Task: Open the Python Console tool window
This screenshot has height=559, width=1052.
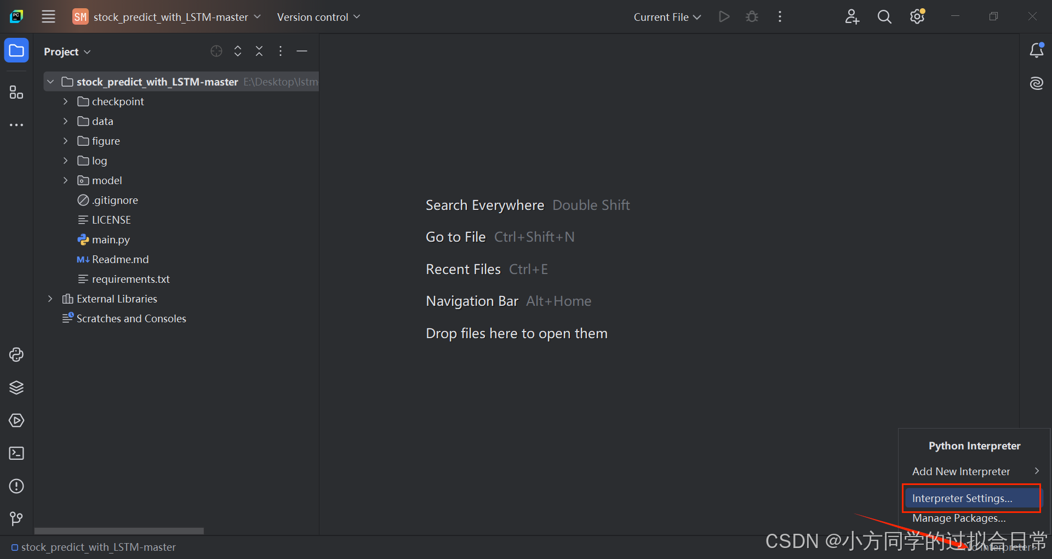Action: (16, 355)
